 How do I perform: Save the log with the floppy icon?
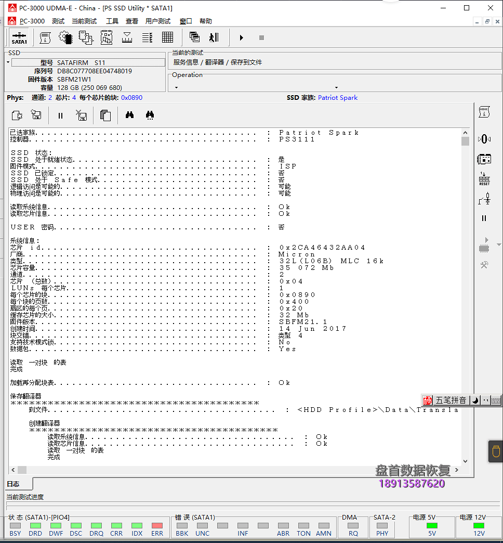click(36, 114)
